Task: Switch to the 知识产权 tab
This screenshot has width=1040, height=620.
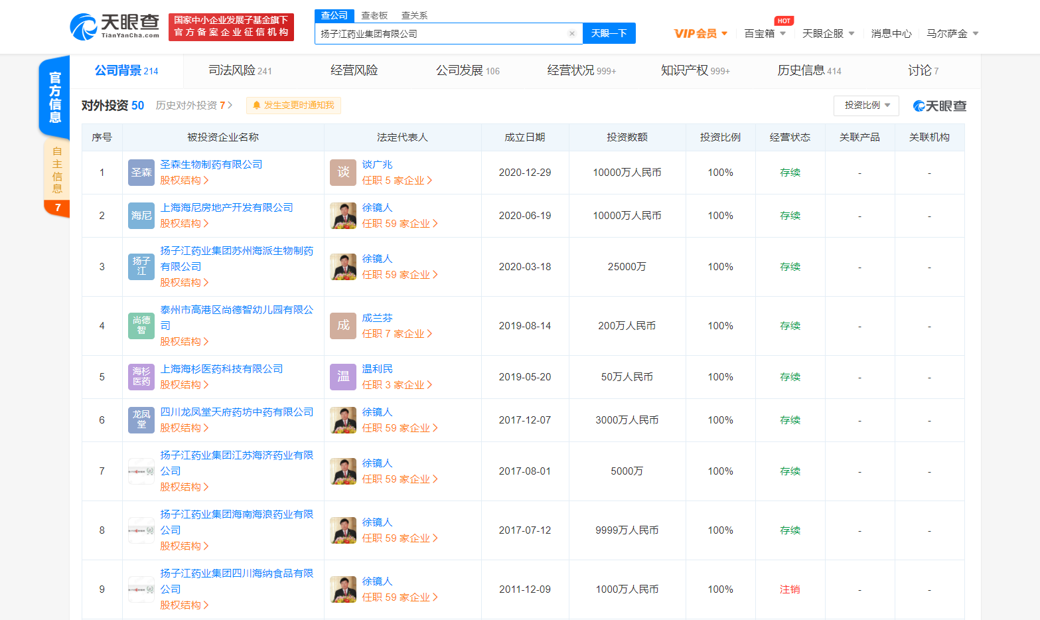Action: (695, 70)
